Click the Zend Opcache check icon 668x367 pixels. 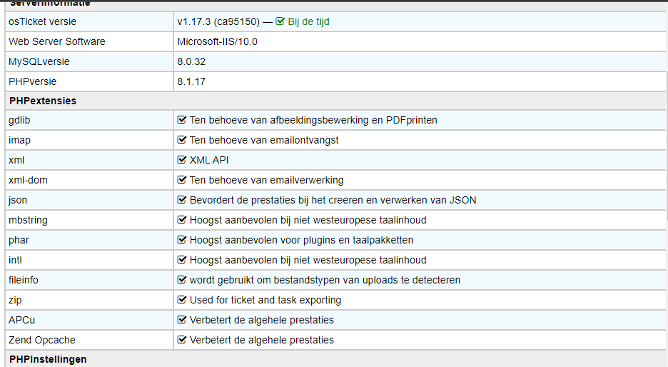[x=182, y=340]
